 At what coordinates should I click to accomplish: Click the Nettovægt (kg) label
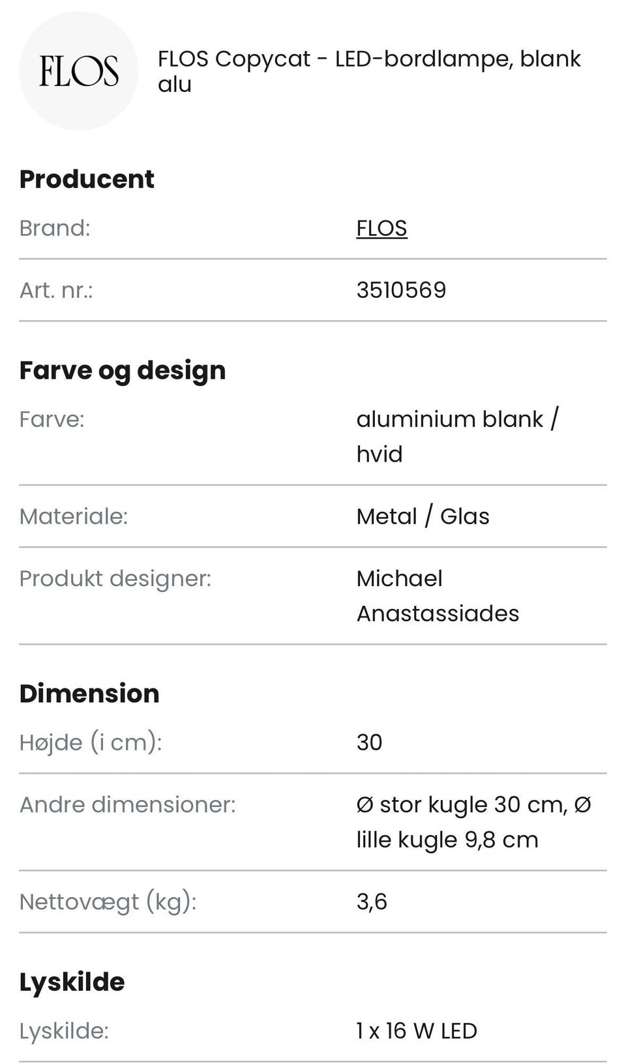(108, 902)
